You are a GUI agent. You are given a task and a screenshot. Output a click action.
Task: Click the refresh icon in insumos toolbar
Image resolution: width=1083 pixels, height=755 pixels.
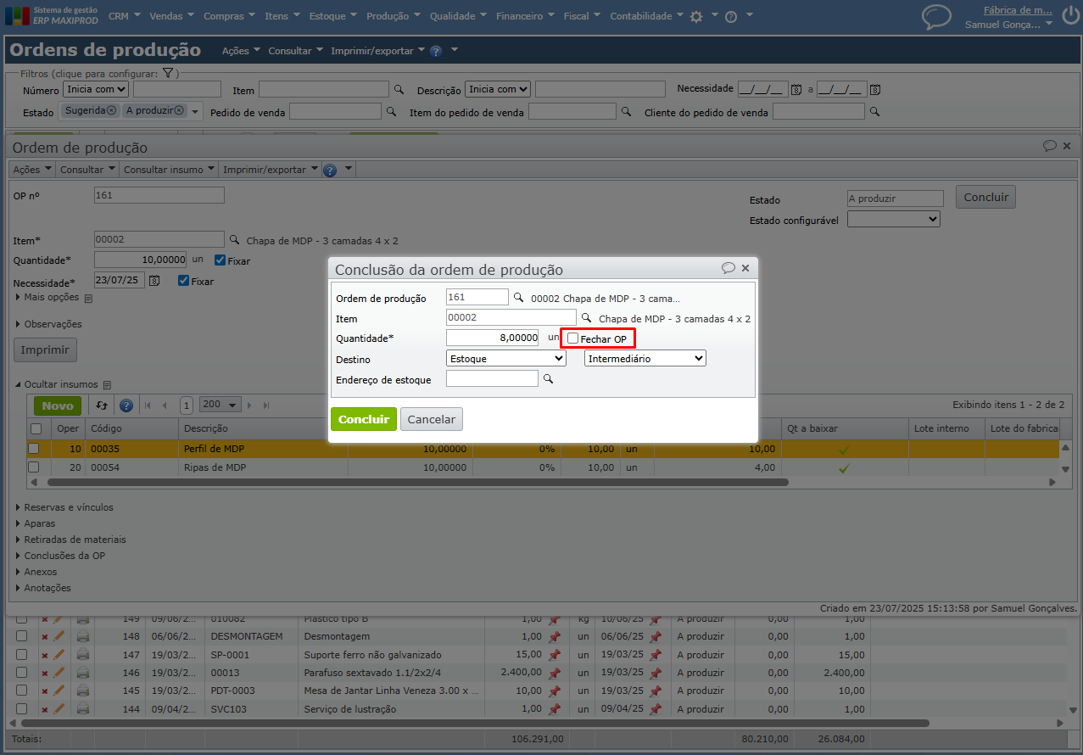102,405
